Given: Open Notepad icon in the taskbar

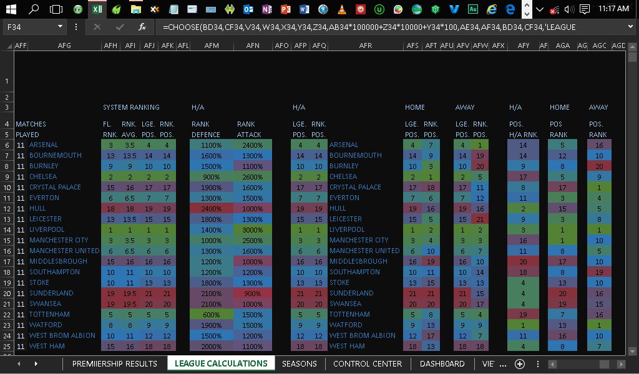Looking at the screenshot, I should [x=173, y=9].
